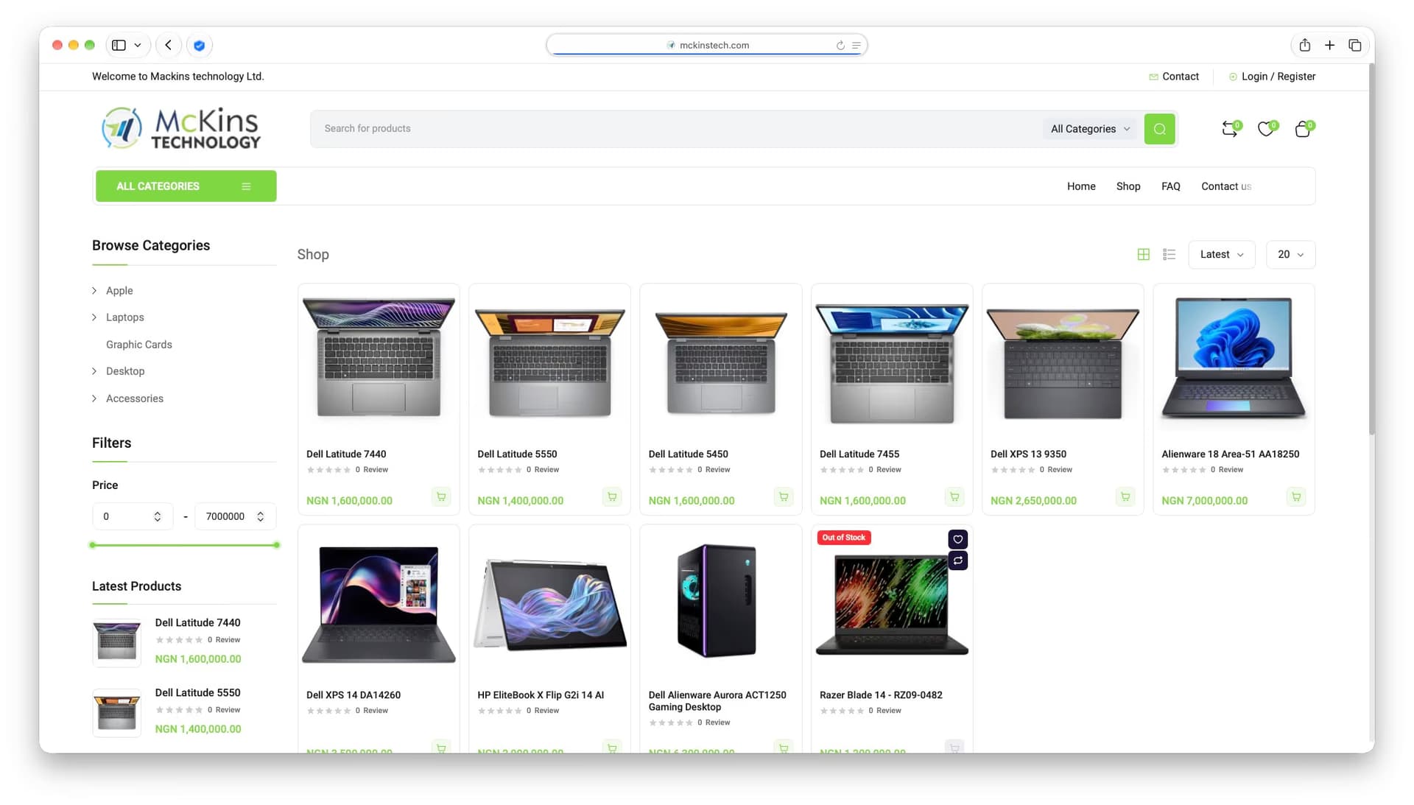The height and width of the screenshot is (805, 1414).
Task: Add Razer Blade 14 to wishlist
Action: click(x=957, y=539)
